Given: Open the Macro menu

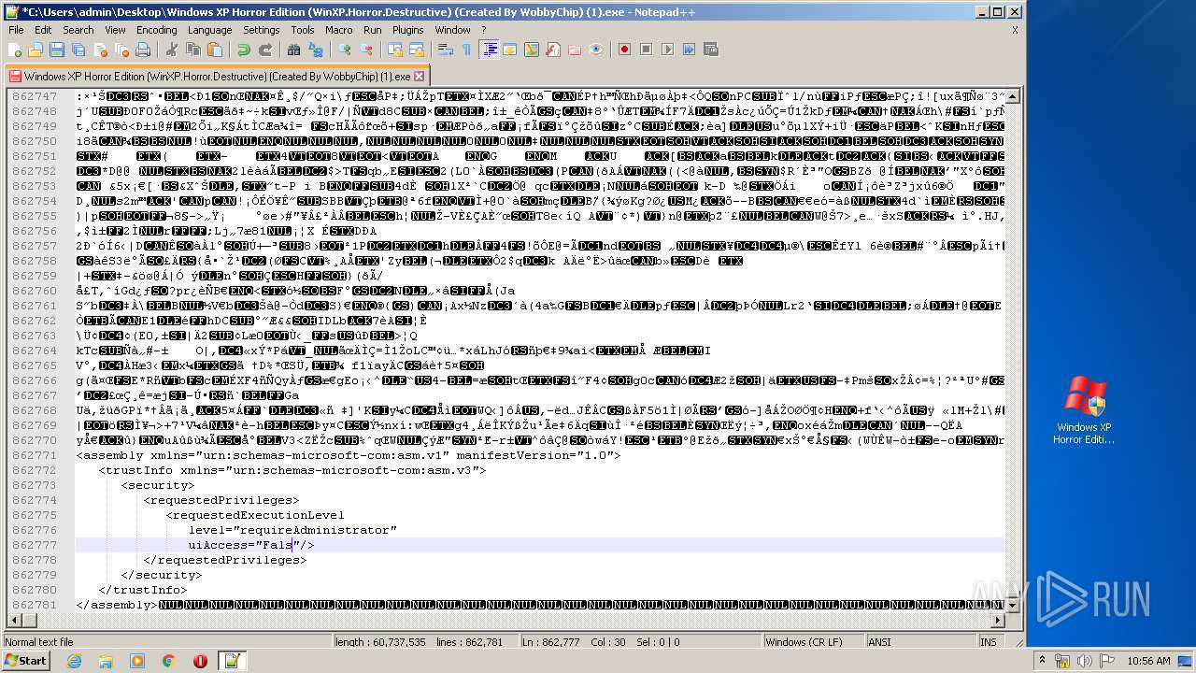Looking at the screenshot, I should click(339, 30).
